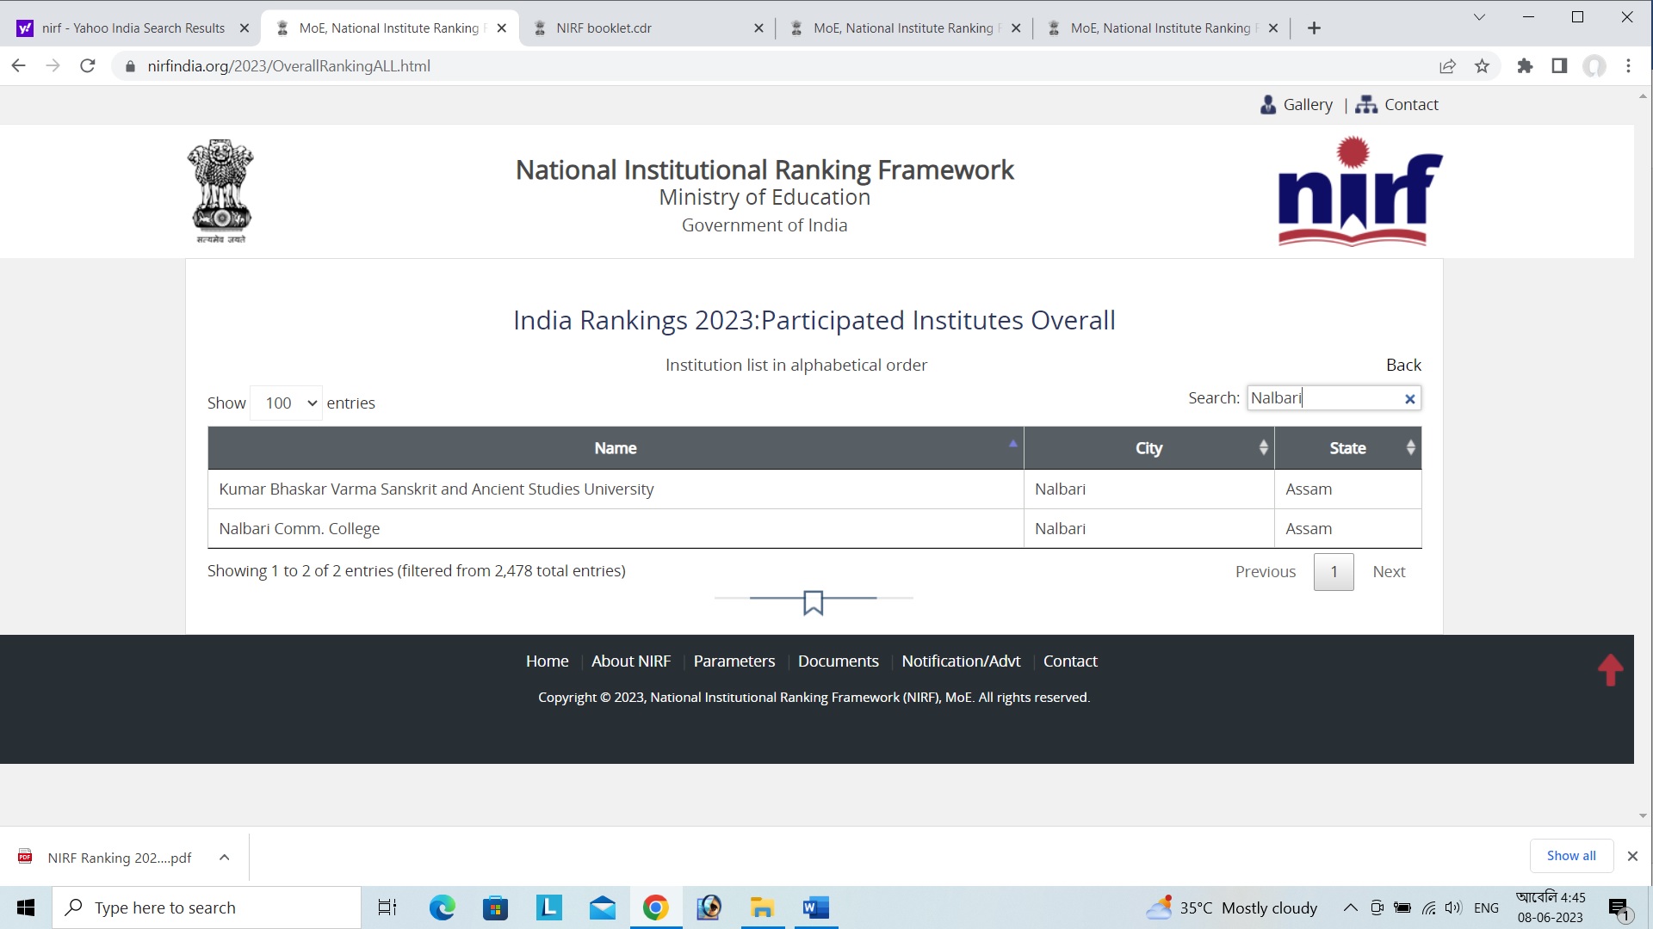1653x929 pixels.
Task: Select the Nalbari Comm. College row
Action: [x=814, y=529]
